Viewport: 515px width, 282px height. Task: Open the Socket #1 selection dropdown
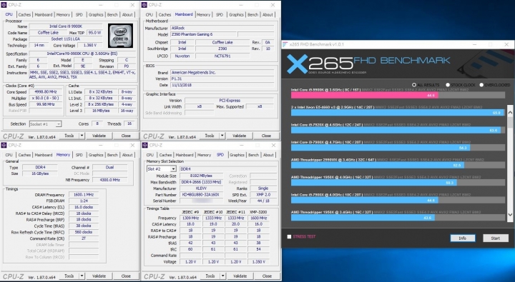pos(45,124)
